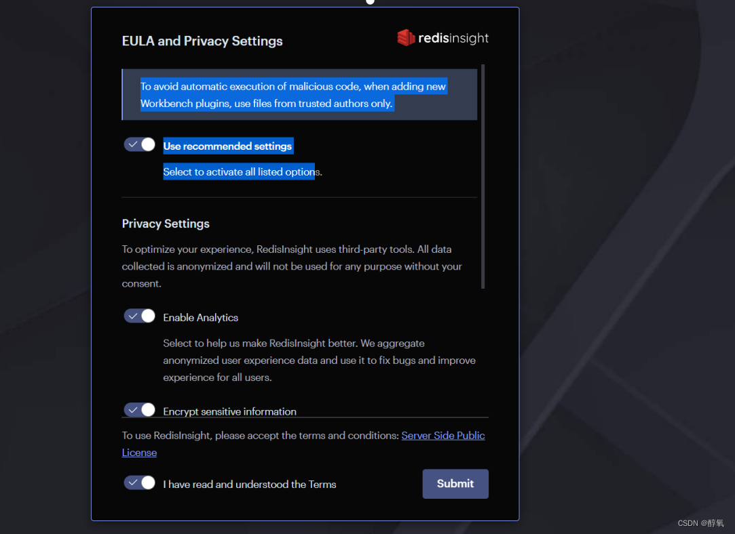Image resolution: width=735 pixels, height=534 pixels.
Task: Click the RedisInsight logo icon
Action: 406,37
